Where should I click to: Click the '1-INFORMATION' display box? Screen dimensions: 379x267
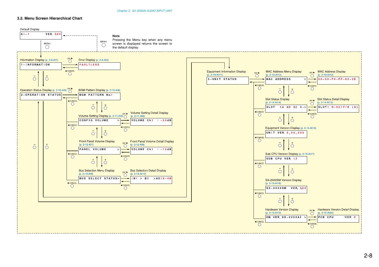(x=41, y=66)
